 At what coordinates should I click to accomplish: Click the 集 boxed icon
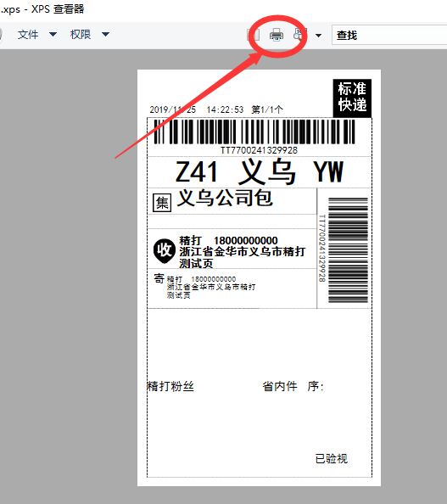click(162, 203)
